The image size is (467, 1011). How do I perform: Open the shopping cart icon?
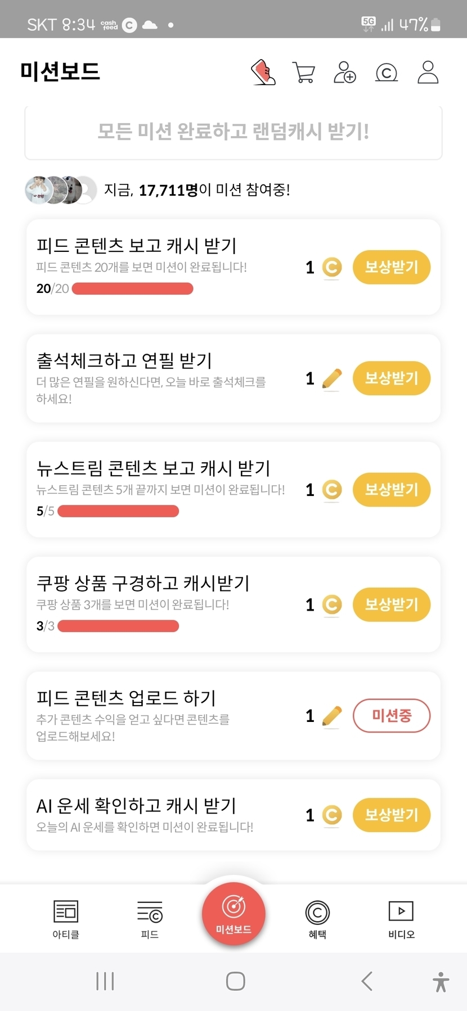(304, 73)
